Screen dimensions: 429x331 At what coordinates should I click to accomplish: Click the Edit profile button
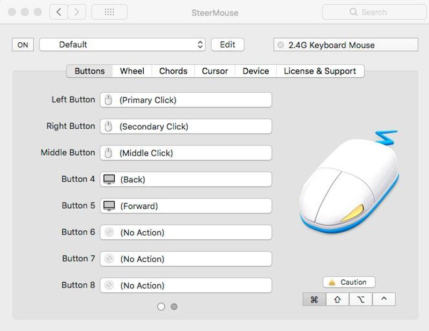tap(227, 45)
